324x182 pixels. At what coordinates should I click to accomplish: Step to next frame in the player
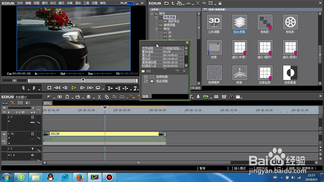pyautogui.click(x=82, y=88)
